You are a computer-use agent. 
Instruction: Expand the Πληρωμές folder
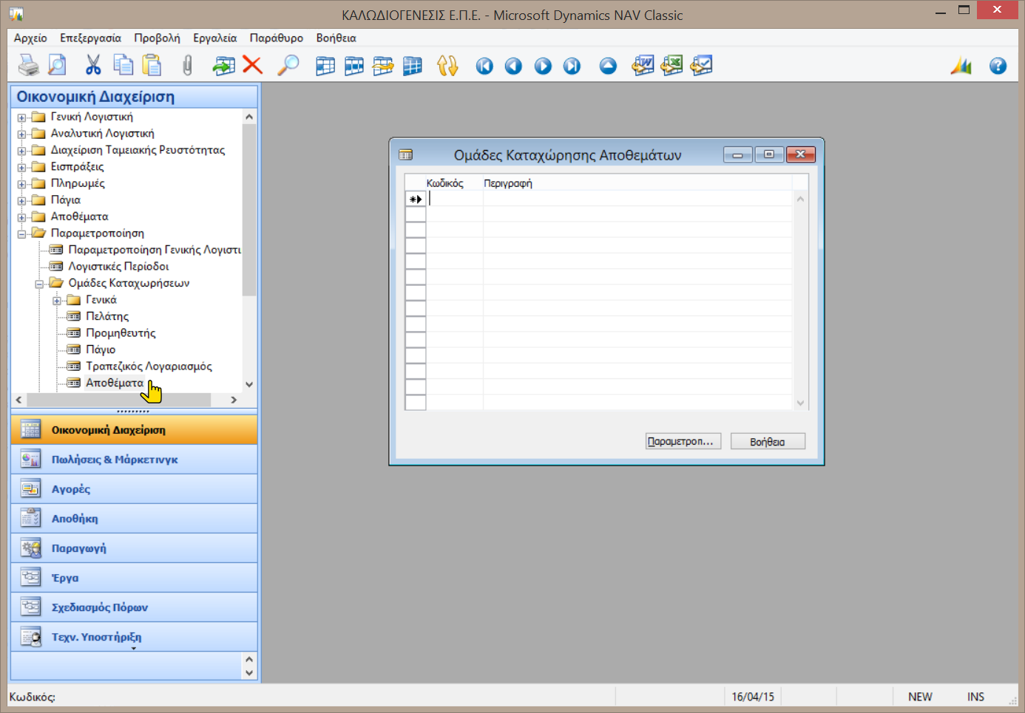click(22, 184)
